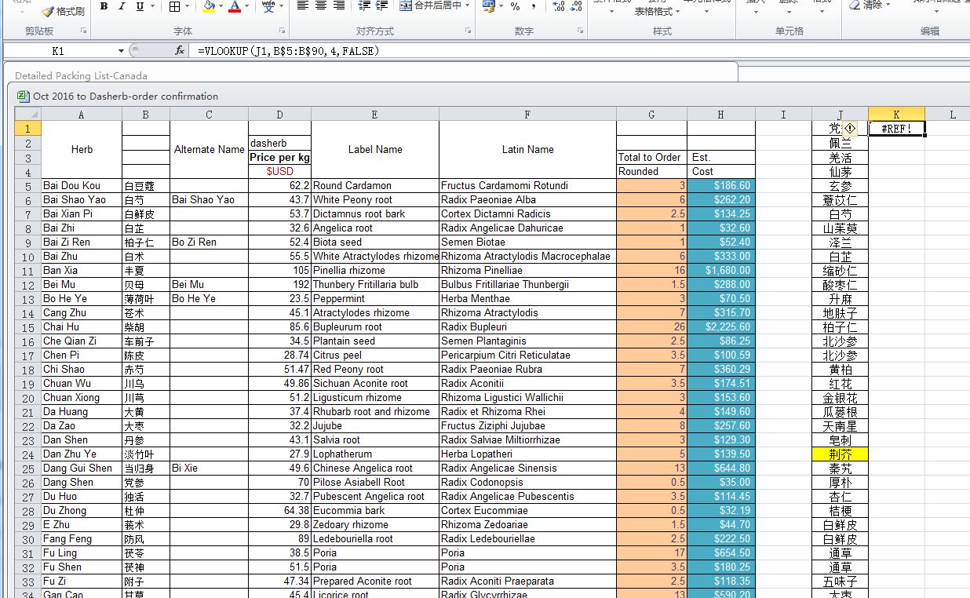Select the column H header

click(720, 115)
